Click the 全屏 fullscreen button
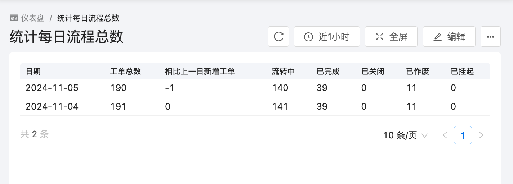Screen dimensions: 513x184 coord(391,37)
